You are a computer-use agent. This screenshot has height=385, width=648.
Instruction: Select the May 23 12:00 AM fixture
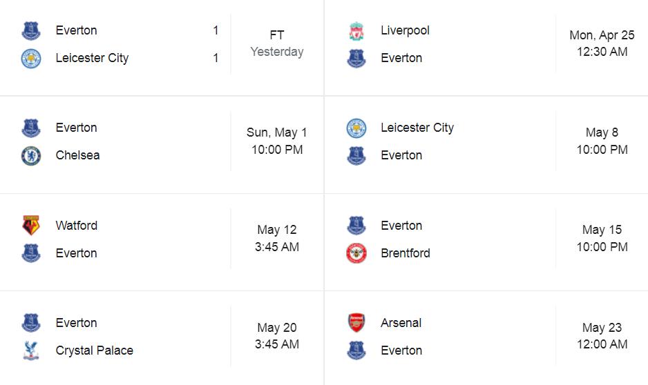click(602, 335)
